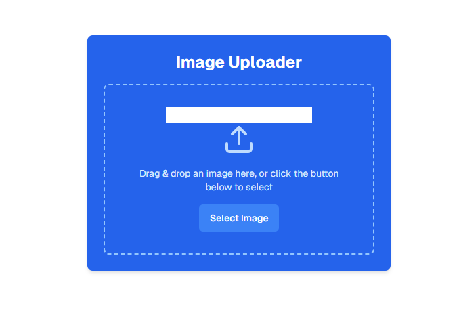Click the Image Uploader heading
Screen dimensions: 459x327
[239, 62]
